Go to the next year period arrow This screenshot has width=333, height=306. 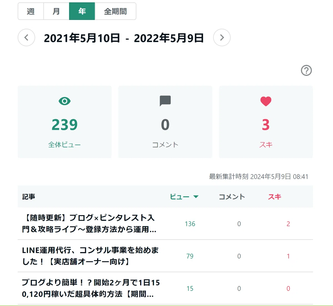[x=222, y=38]
